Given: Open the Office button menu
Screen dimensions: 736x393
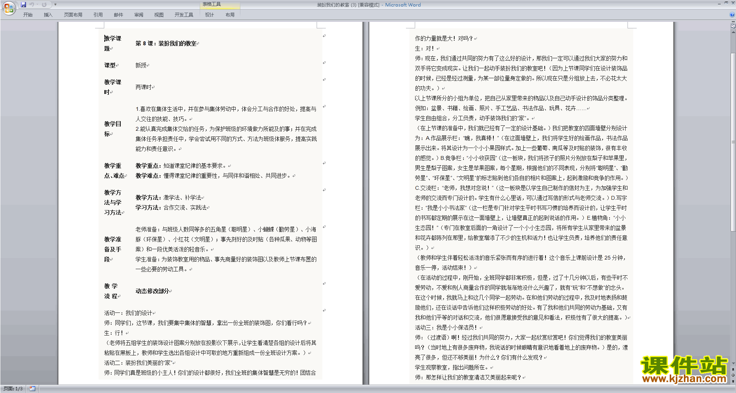Looking at the screenshot, I should click(8, 8).
